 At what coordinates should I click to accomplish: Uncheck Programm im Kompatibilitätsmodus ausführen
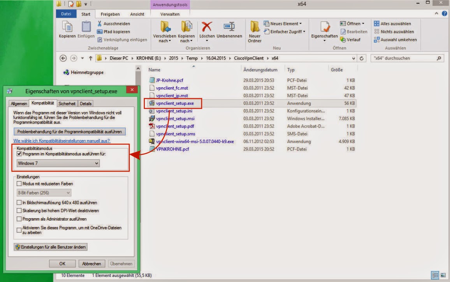pyautogui.click(x=19, y=154)
